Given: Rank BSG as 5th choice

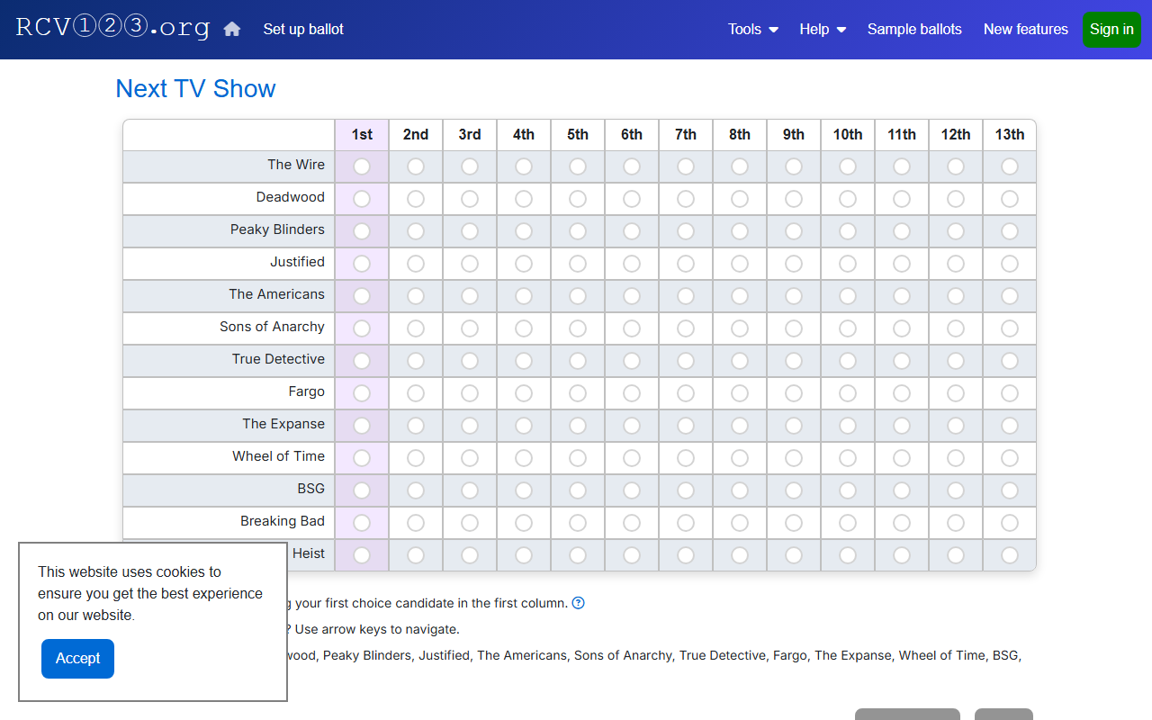Looking at the screenshot, I should click(578, 490).
